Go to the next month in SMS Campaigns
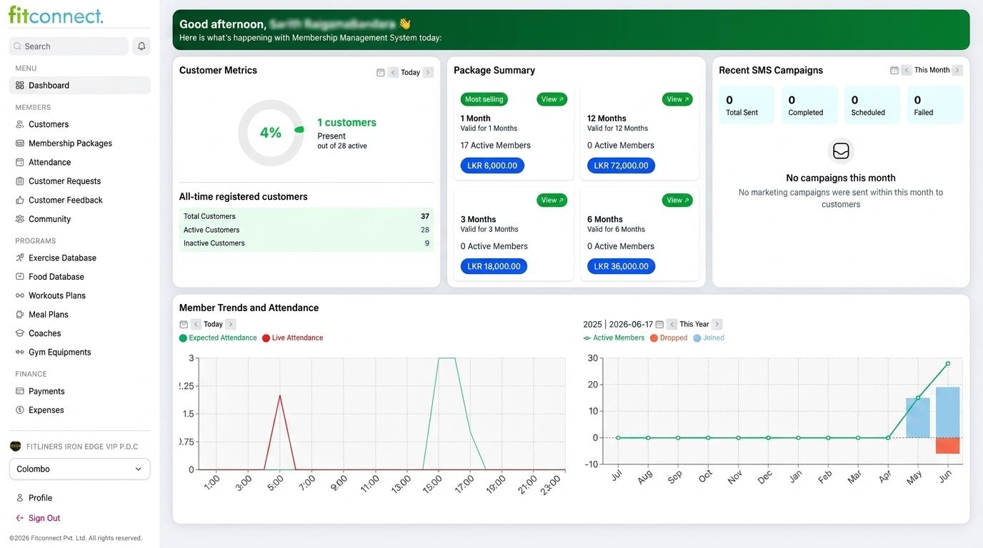This screenshot has height=548, width=983. (957, 70)
